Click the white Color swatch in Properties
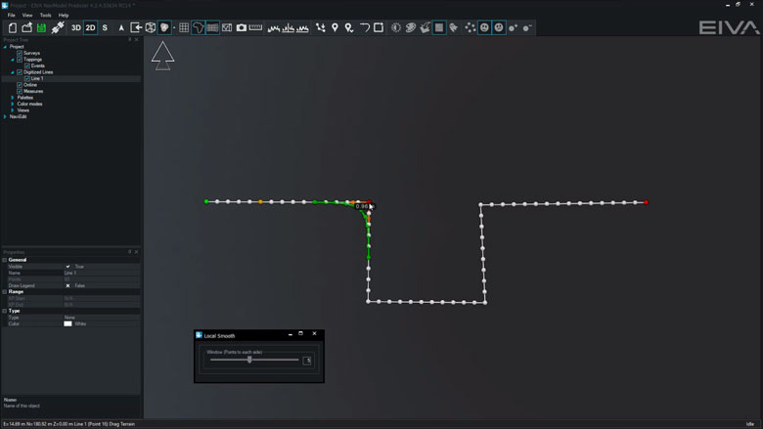The height and width of the screenshot is (429, 763). coord(67,323)
